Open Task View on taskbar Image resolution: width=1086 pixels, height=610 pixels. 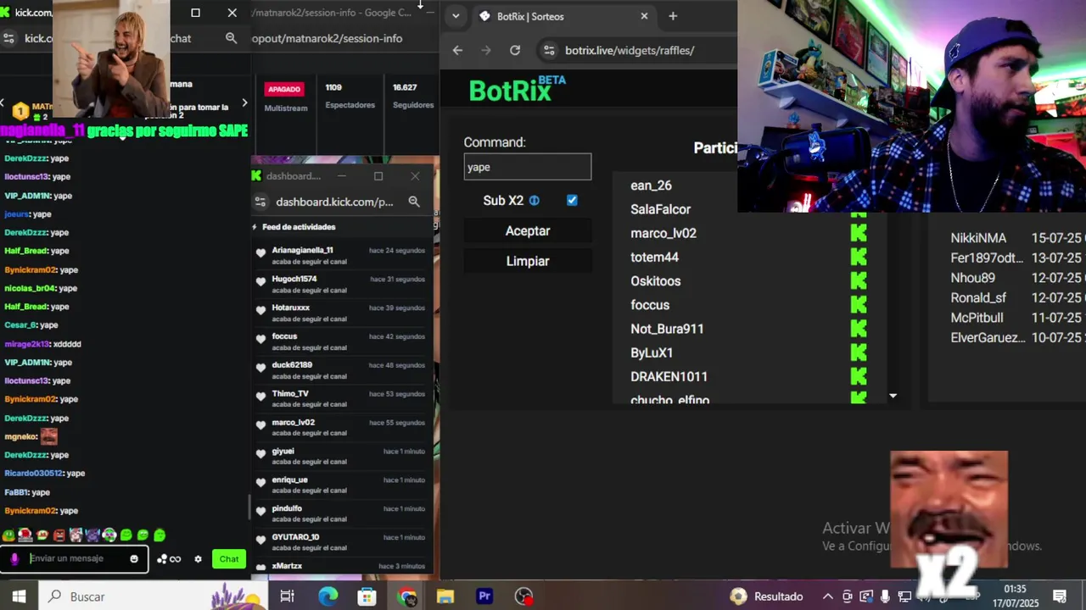point(287,596)
